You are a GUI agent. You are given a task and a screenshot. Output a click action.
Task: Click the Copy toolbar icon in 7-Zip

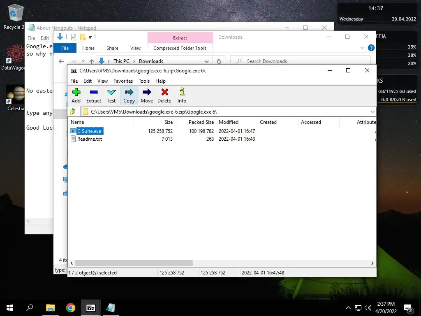click(129, 95)
